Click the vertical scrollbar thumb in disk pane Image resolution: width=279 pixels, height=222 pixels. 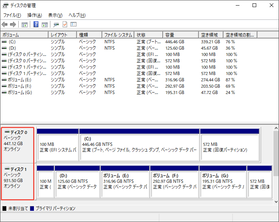(276, 153)
